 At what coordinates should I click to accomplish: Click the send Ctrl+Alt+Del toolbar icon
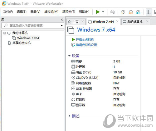(x=113, y=12)
